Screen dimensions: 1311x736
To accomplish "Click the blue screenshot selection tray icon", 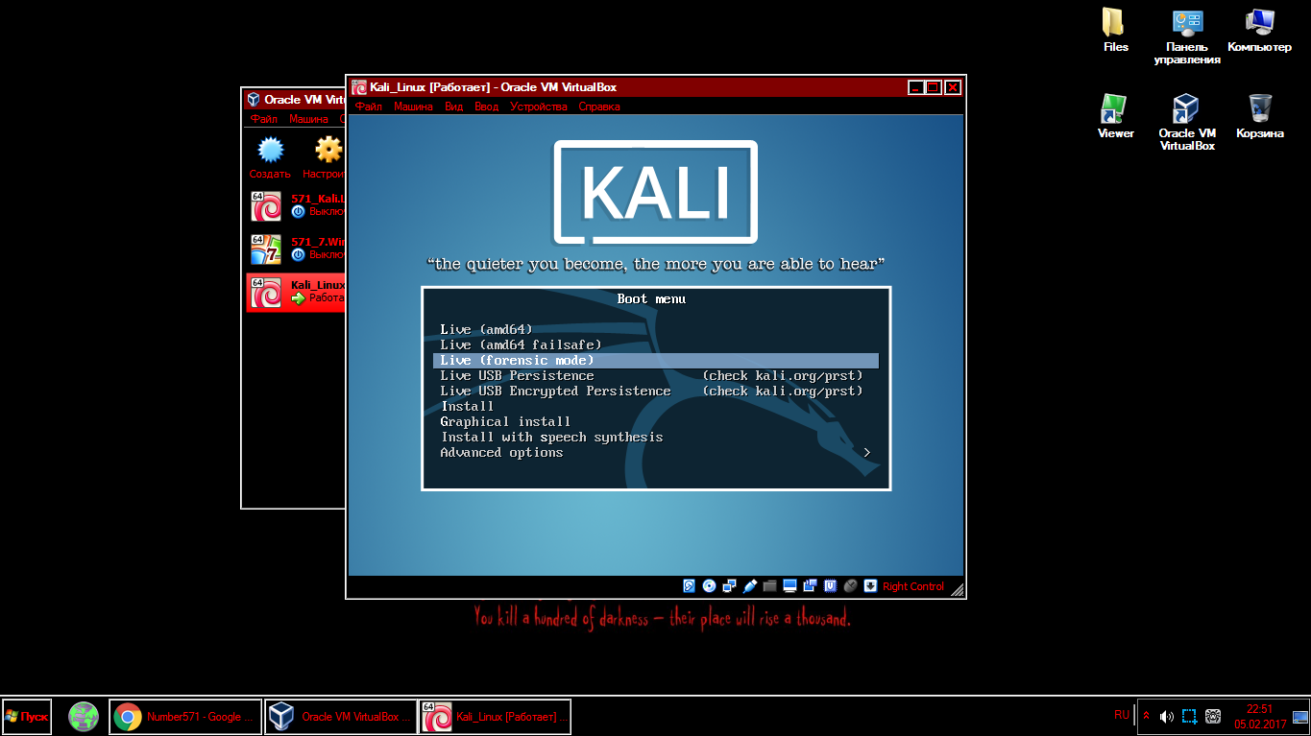I will (x=1189, y=716).
